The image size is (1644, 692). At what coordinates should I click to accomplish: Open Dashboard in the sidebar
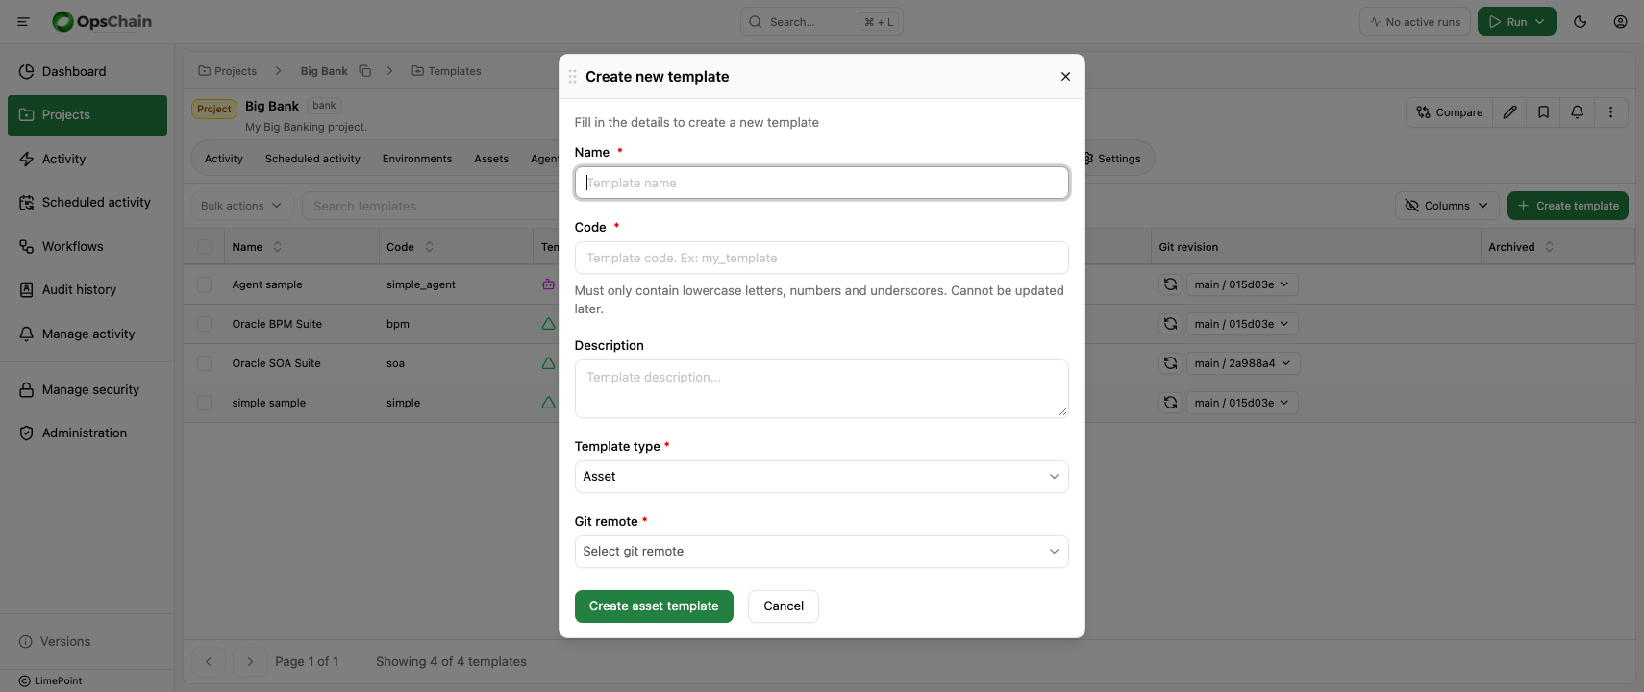(x=87, y=71)
